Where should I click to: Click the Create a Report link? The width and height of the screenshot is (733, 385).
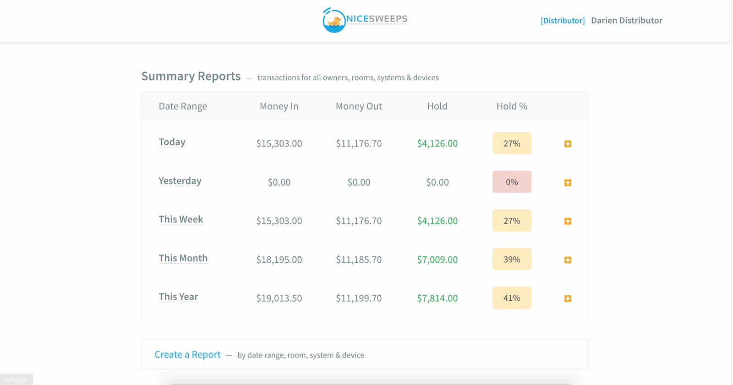pyautogui.click(x=187, y=354)
